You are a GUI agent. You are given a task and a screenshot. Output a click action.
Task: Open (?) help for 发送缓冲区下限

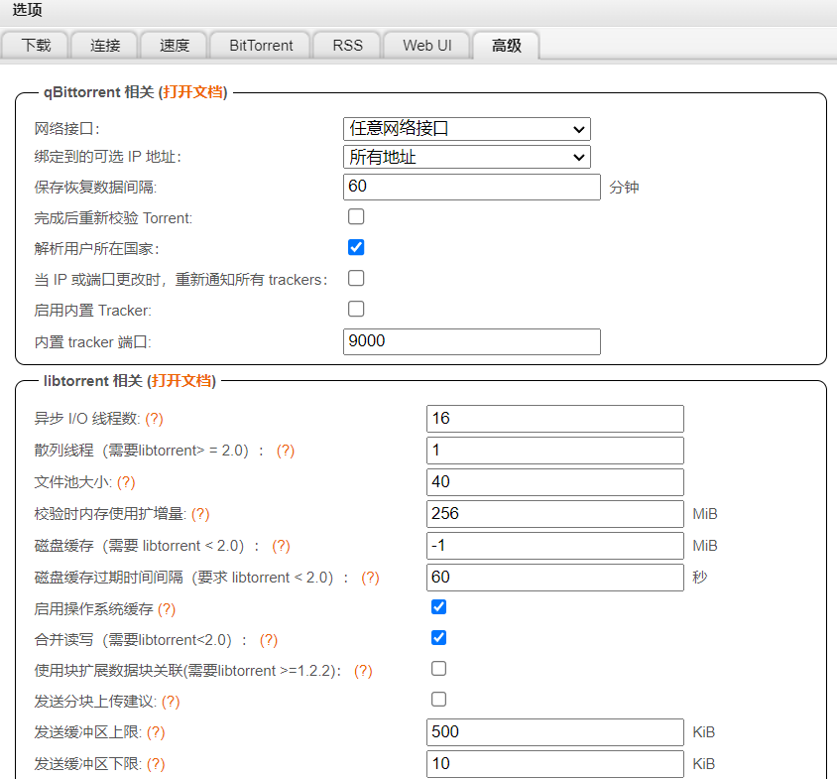point(156,764)
